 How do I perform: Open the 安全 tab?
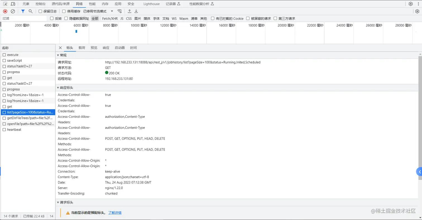131,4
